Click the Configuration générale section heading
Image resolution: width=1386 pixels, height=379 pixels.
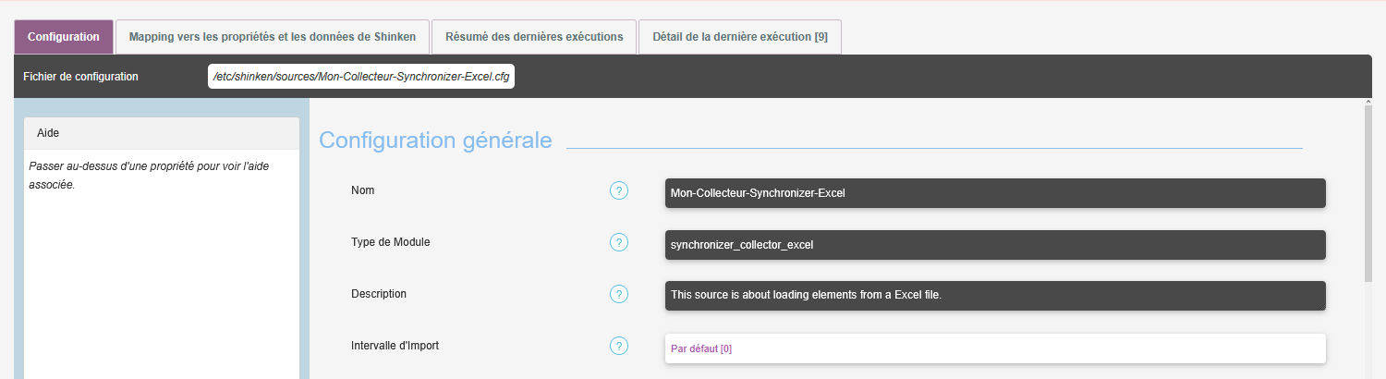point(435,141)
